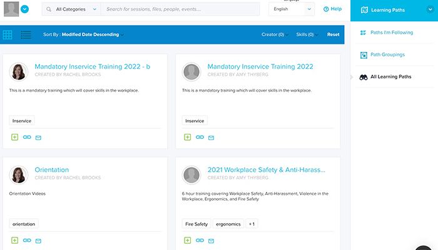Email Amy Thyberg's Mandatory Inservice Training 2022 path
Image resolution: width=438 pixels, height=250 pixels.
click(211, 137)
